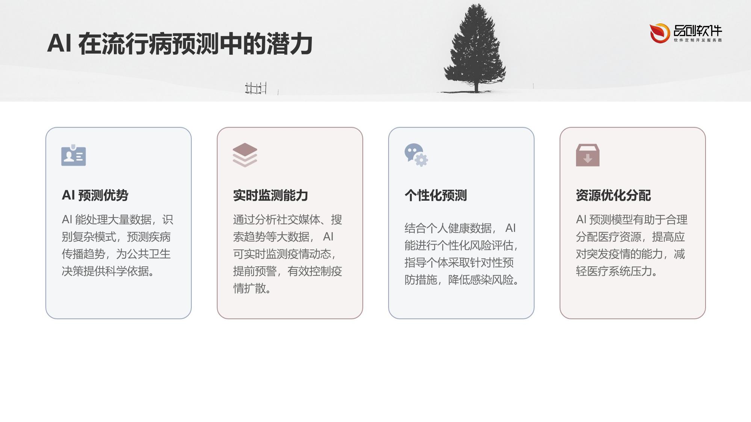Click the 软件定制开发服务商 tagline under the logo

coord(698,40)
